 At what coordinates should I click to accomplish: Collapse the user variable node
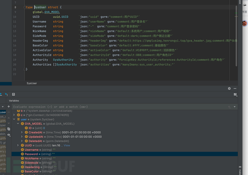[14, 119]
